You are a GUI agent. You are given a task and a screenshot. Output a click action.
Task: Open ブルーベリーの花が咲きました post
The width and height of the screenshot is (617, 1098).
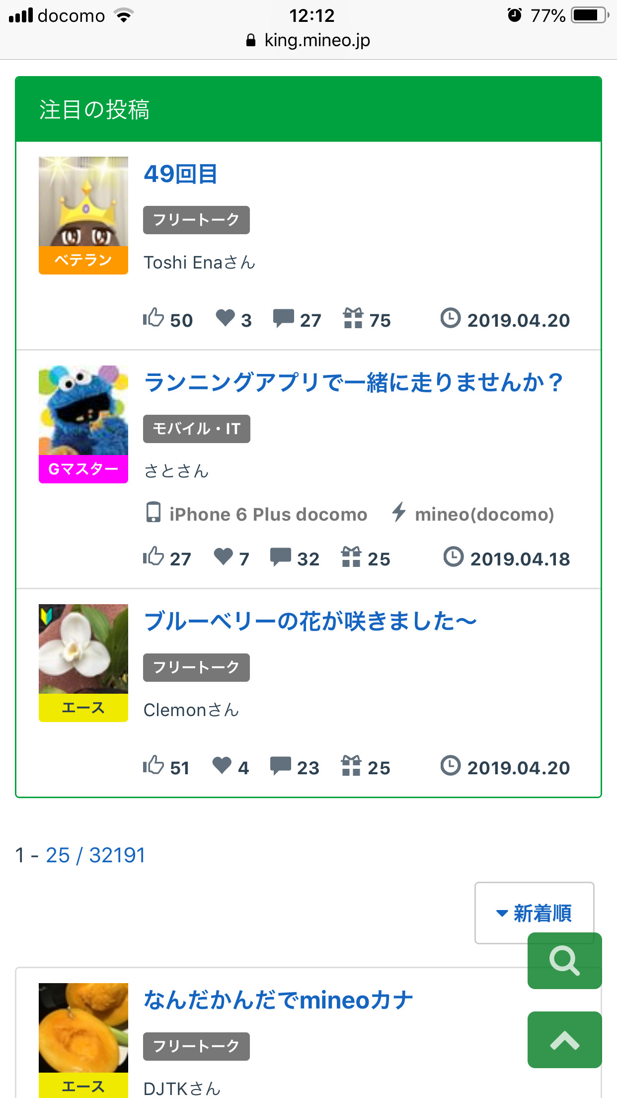(x=310, y=622)
